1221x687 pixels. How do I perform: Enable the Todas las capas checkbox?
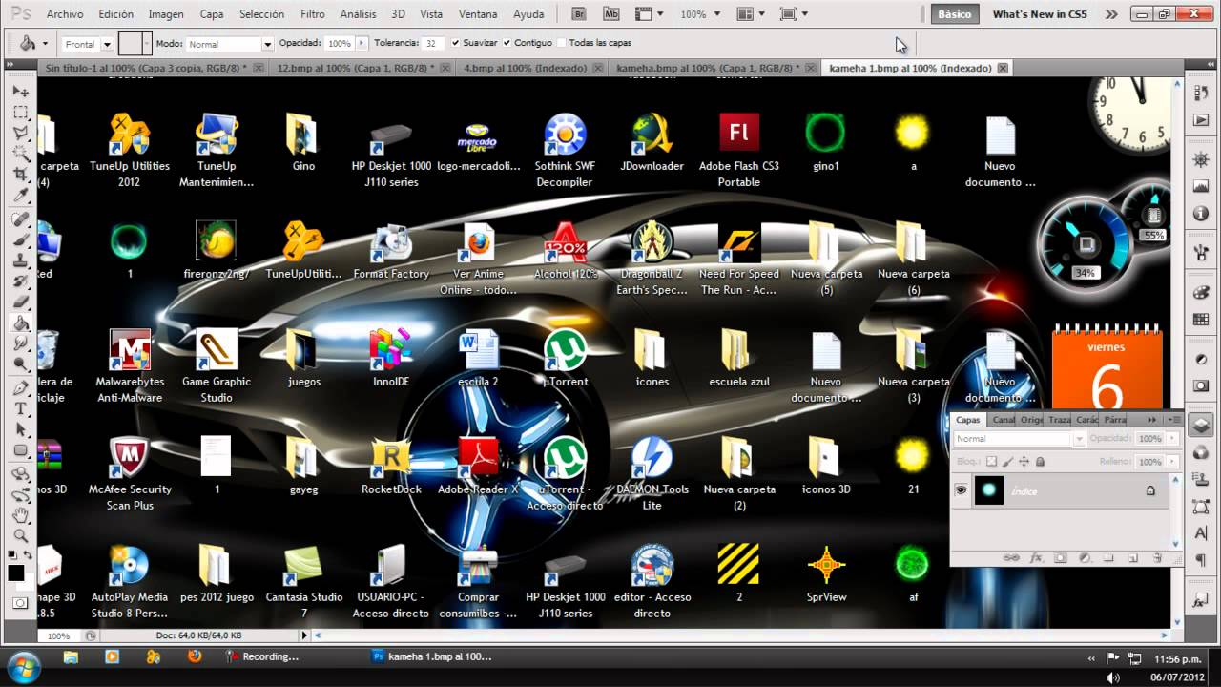click(561, 43)
